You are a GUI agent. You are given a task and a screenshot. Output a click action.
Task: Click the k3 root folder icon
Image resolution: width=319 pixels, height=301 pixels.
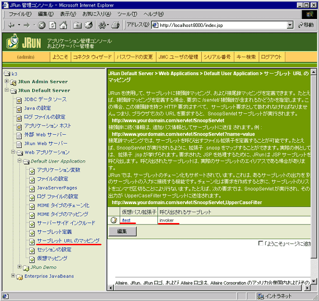(7, 73)
